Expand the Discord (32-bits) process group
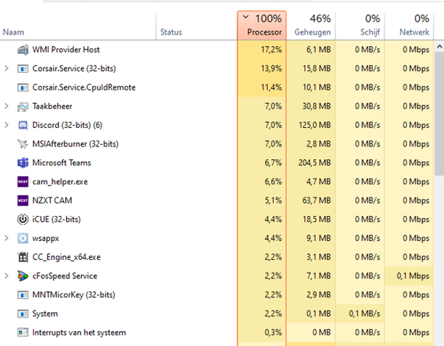Image resolution: width=444 pixels, height=346 pixels. [x=6, y=125]
